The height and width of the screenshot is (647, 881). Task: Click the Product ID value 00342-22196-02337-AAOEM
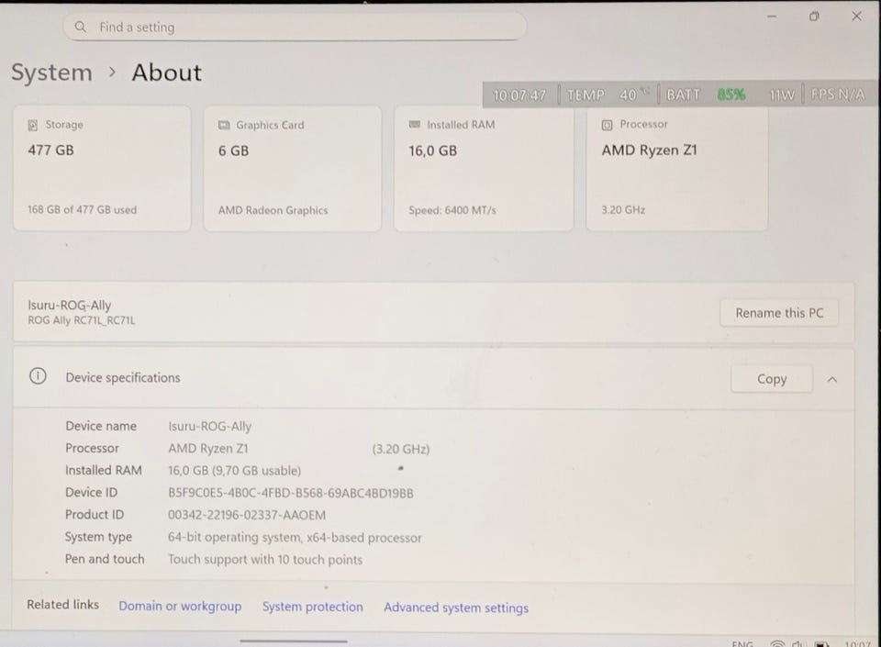coord(247,515)
